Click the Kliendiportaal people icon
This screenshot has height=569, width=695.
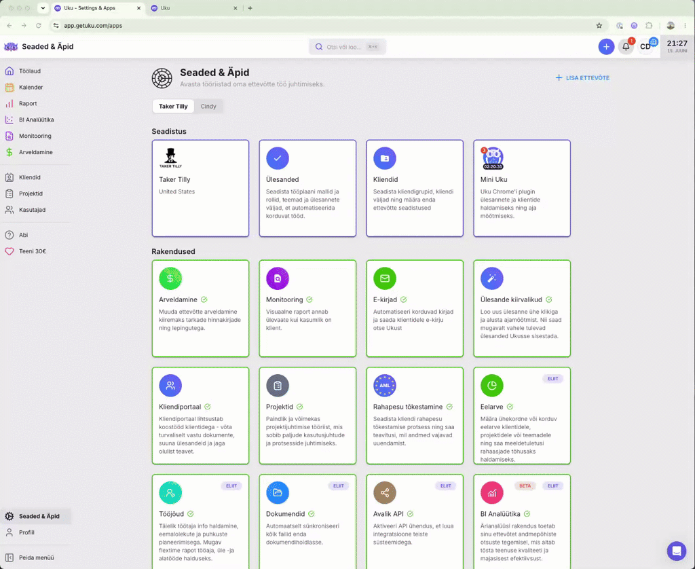point(170,386)
